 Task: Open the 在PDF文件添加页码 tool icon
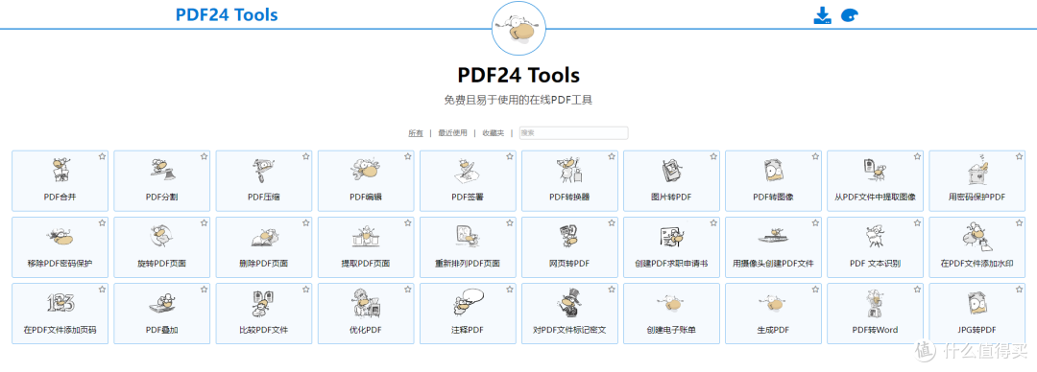pyautogui.click(x=60, y=303)
